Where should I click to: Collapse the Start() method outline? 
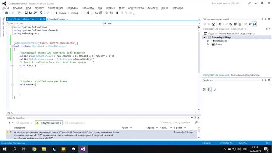pos(12,65)
